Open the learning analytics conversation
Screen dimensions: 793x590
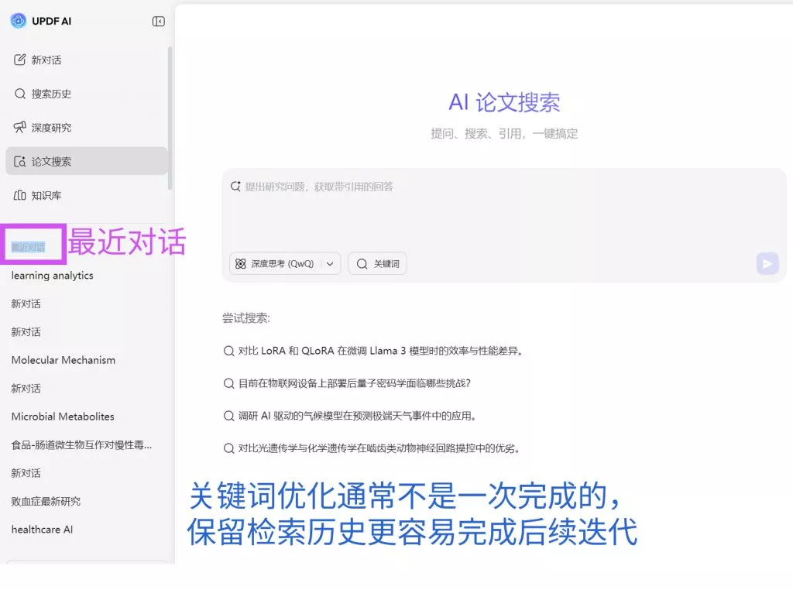point(51,275)
